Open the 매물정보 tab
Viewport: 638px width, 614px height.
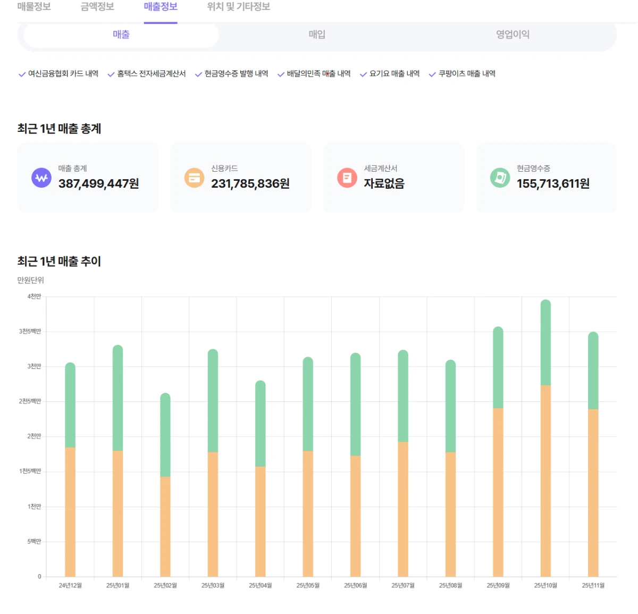point(34,7)
